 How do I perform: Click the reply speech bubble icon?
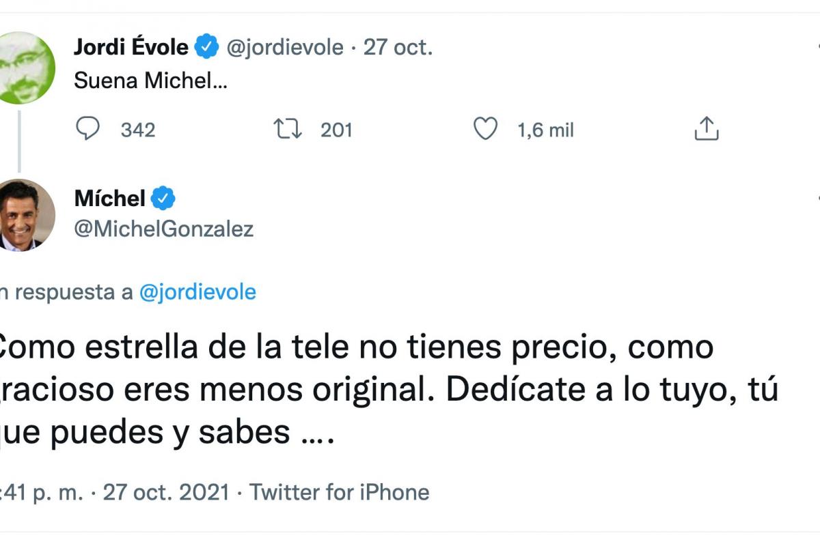(x=87, y=129)
